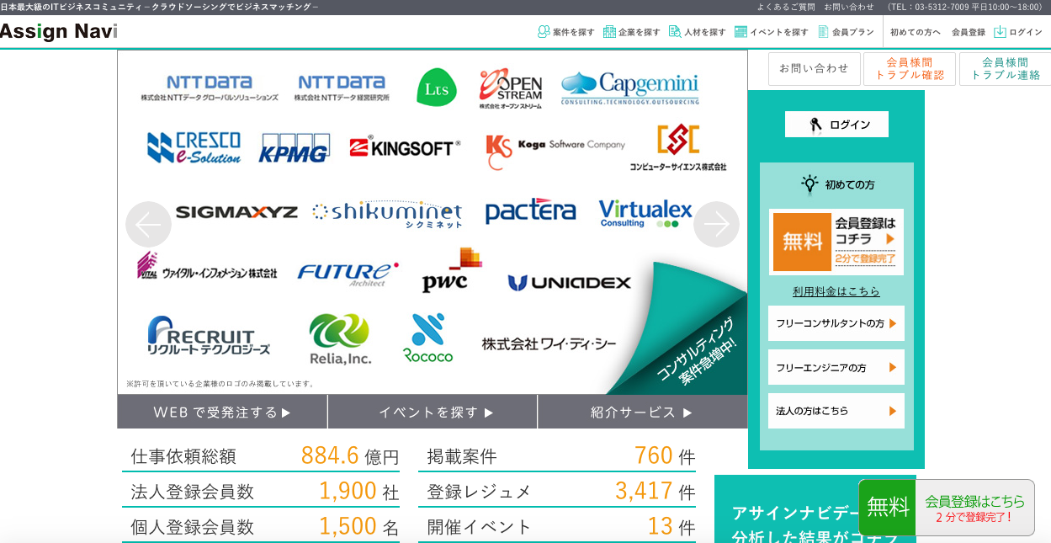Click the フリーエンジニアの方 button

click(836, 367)
